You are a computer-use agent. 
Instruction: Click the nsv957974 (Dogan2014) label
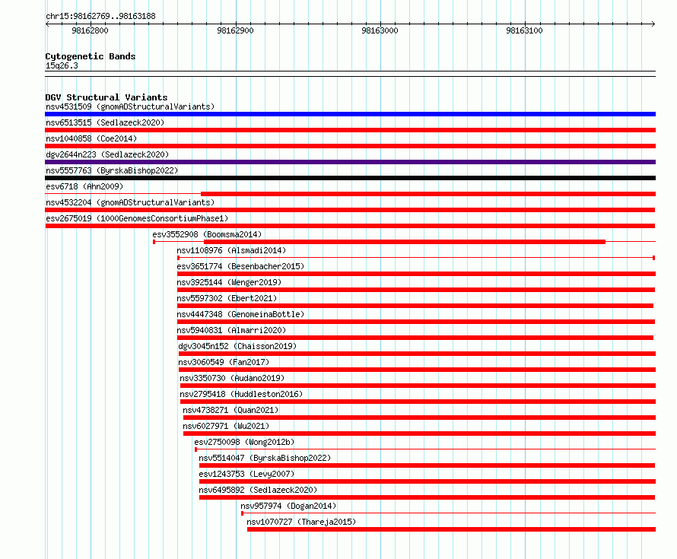[x=288, y=506]
